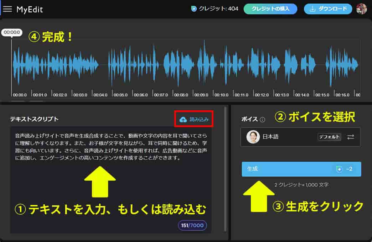This screenshot has width=372, height=242.
Task: Click the swap arrows icon in voice selector
Action: 351,137
